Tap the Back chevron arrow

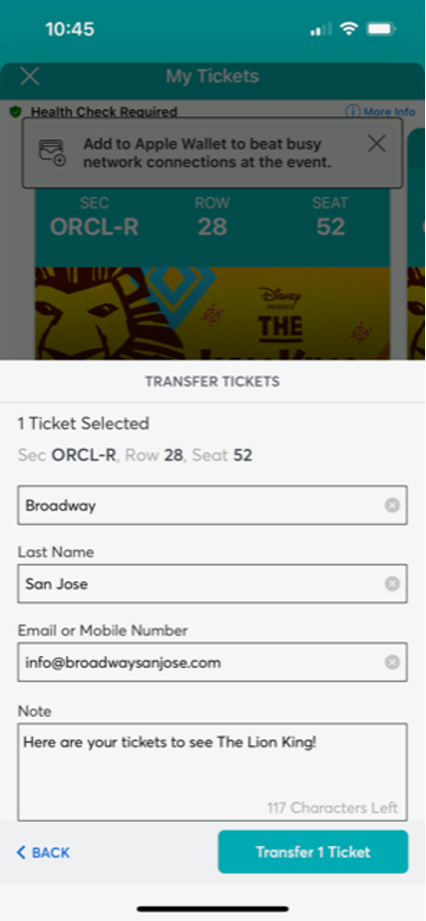coord(21,852)
